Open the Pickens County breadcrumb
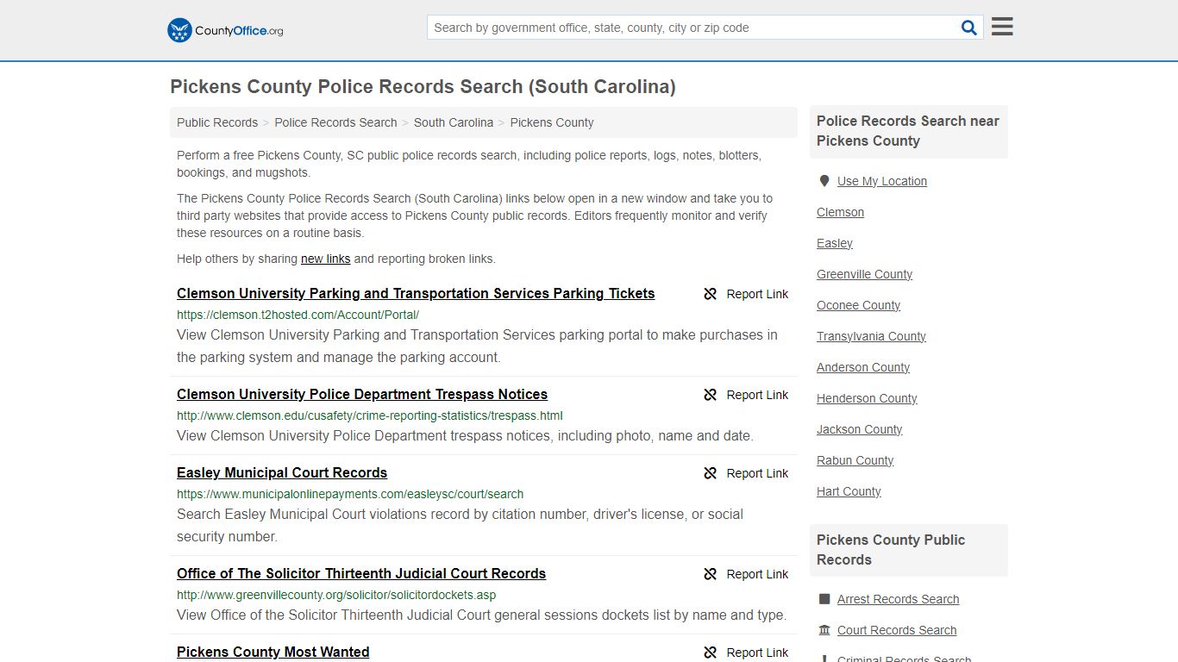This screenshot has height=662, width=1178. [x=552, y=122]
